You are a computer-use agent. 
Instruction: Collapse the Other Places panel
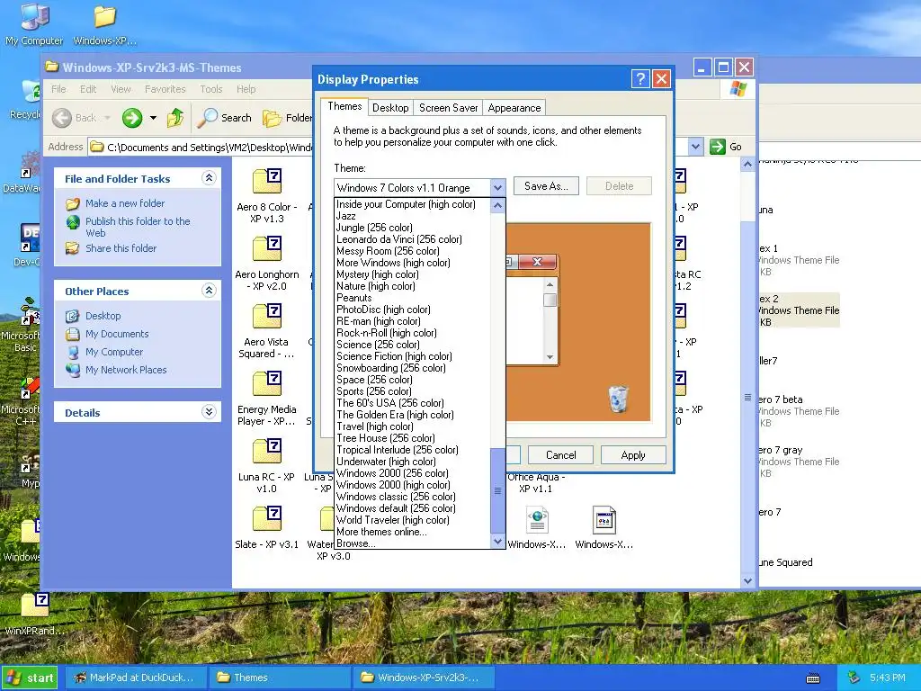pyautogui.click(x=209, y=291)
